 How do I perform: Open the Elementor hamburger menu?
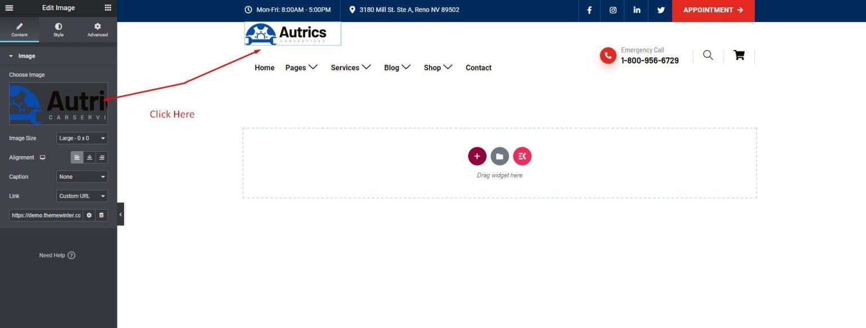tap(9, 8)
